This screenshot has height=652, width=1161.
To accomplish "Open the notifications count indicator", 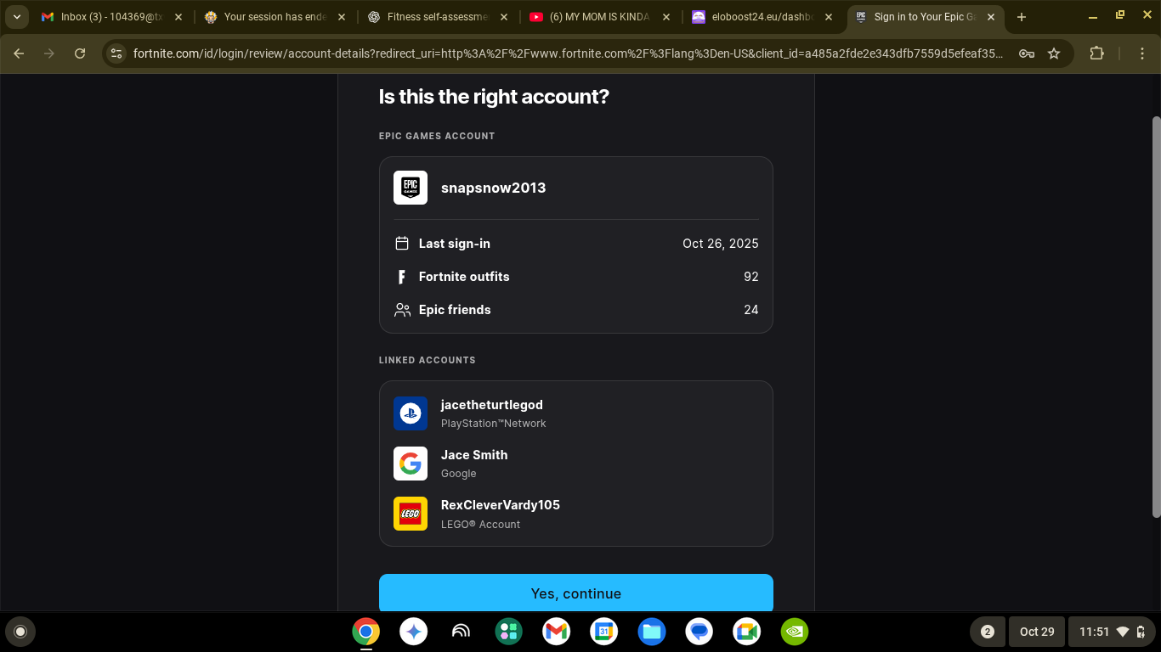I will [x=988, y=632].
